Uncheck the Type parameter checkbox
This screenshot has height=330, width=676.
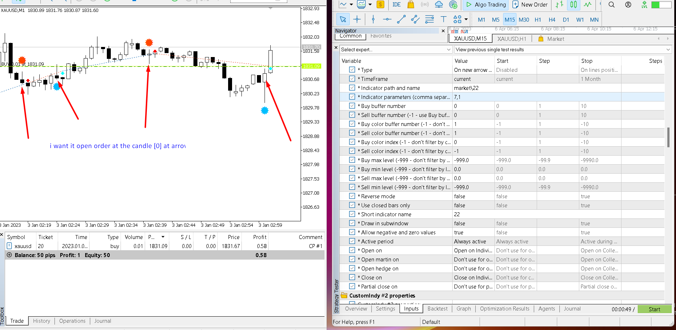click(x=352, y=70)
